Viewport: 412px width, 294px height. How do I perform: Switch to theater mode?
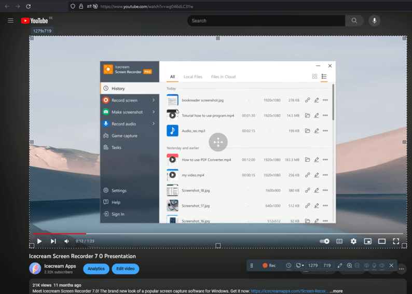382,241
